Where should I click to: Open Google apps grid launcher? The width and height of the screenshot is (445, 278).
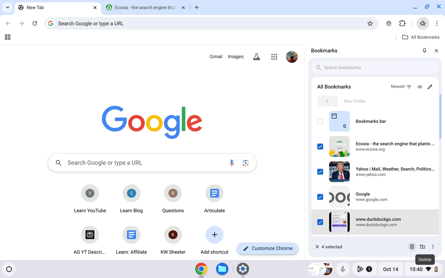point(274,57)
